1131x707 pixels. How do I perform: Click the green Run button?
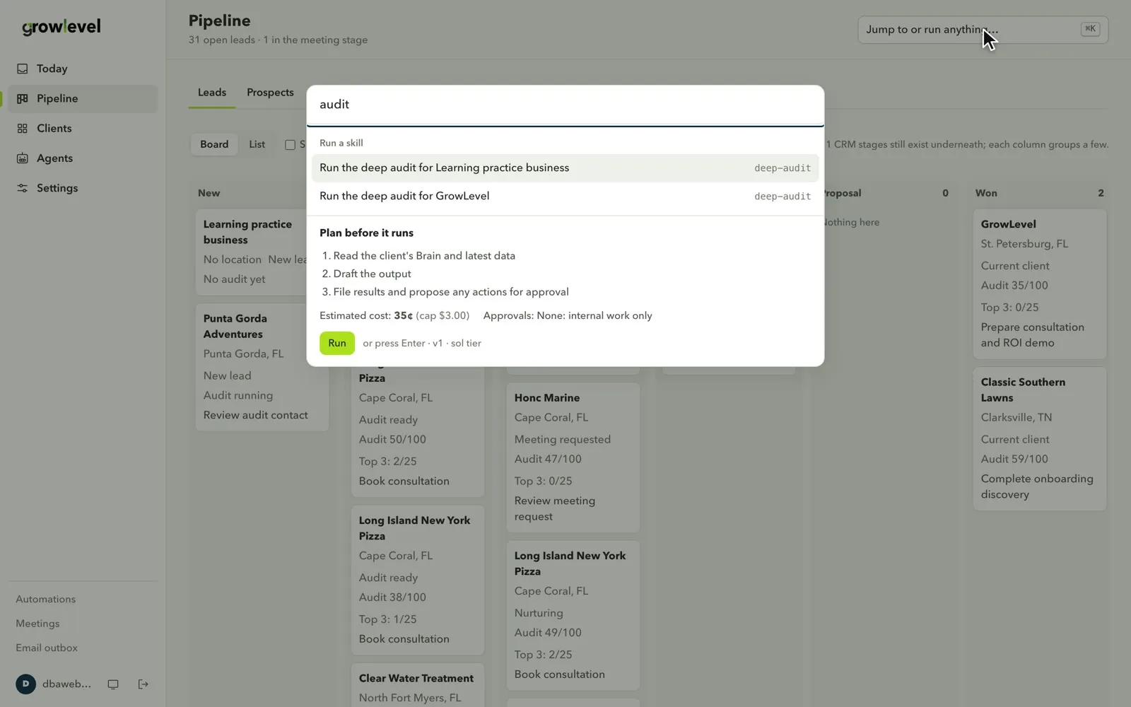pyautogui.click(x=337, y=343)
